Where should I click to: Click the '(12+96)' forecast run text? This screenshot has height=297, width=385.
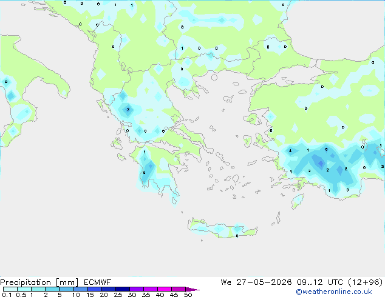366,282
